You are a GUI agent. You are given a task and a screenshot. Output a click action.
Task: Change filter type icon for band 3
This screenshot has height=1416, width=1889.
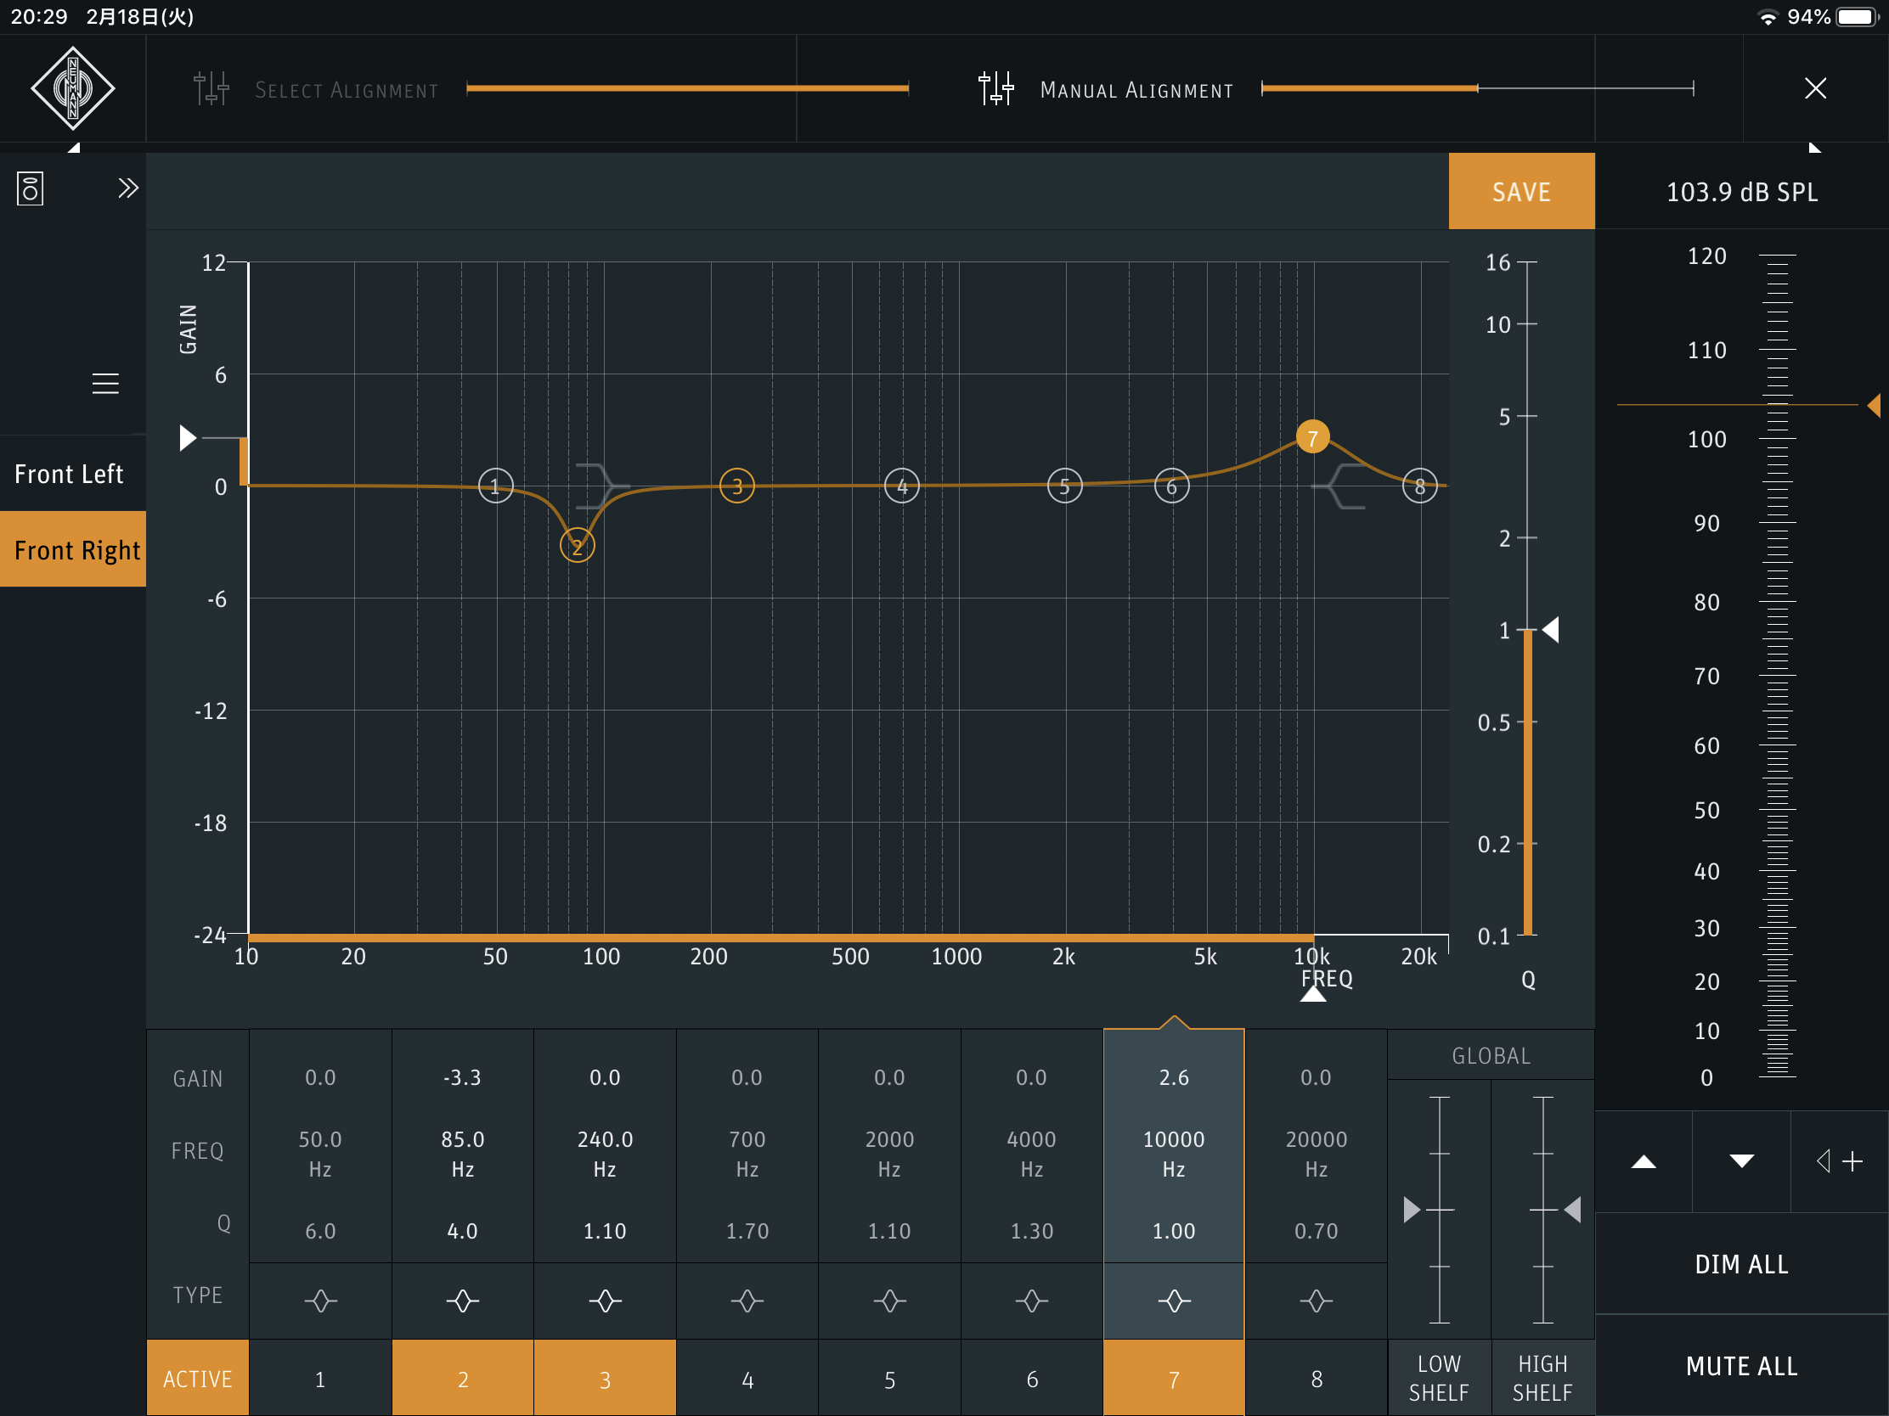pyautogui.click(x=605, y=1301)
